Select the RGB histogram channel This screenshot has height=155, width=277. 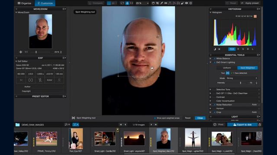click(232, 49)
